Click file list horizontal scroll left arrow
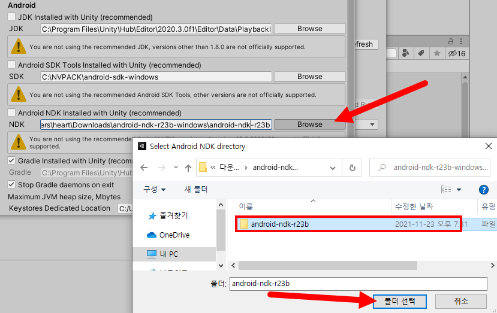497x313 pixels. point(234,265)
